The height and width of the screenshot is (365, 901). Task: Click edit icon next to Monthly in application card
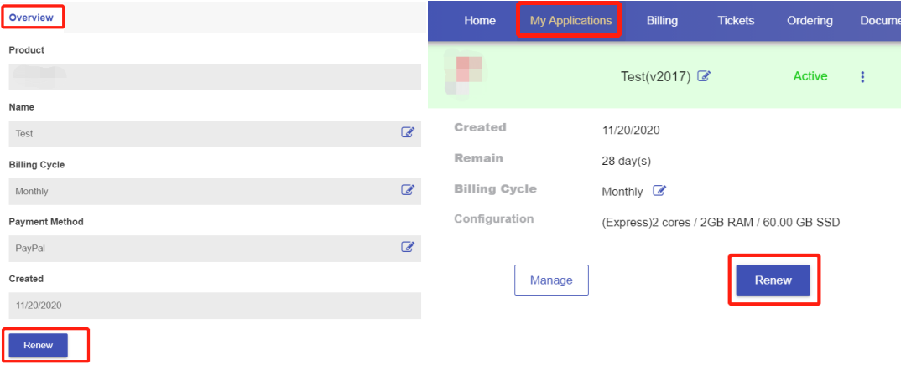coord(659,191)
